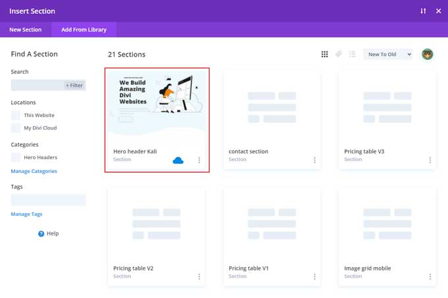This screenshot has width=448, height=298.
Task: Open options menu for Pricing table V2
Action: click(199, 276)
